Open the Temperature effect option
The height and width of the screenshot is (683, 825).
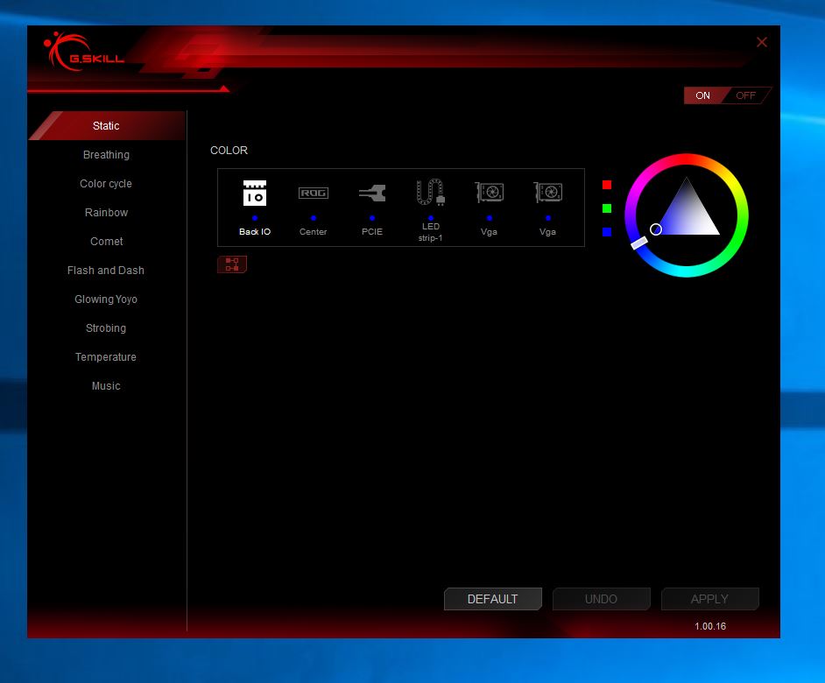pos(106,357)
